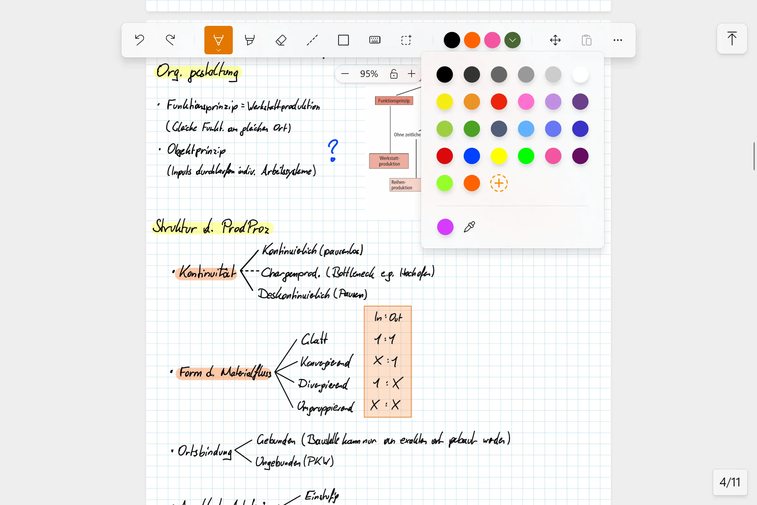Zoom out with the minus button
Viewport: 757px width, 505px height.
point(345,74)
